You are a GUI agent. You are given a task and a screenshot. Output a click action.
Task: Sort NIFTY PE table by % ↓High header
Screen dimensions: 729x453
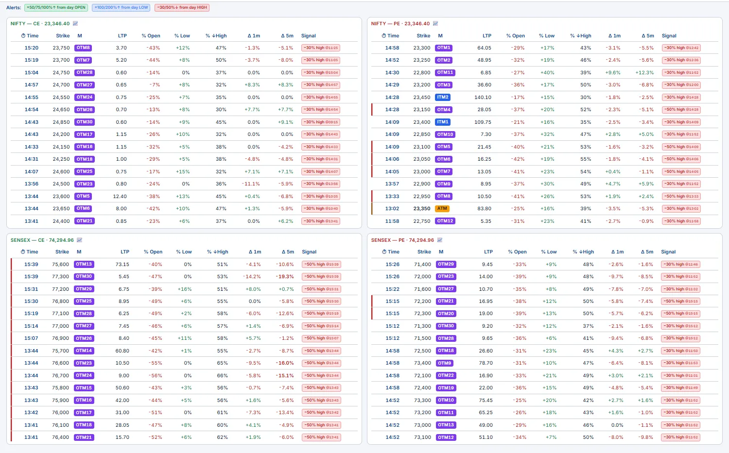pyautogui.click(x=581, y=36)
